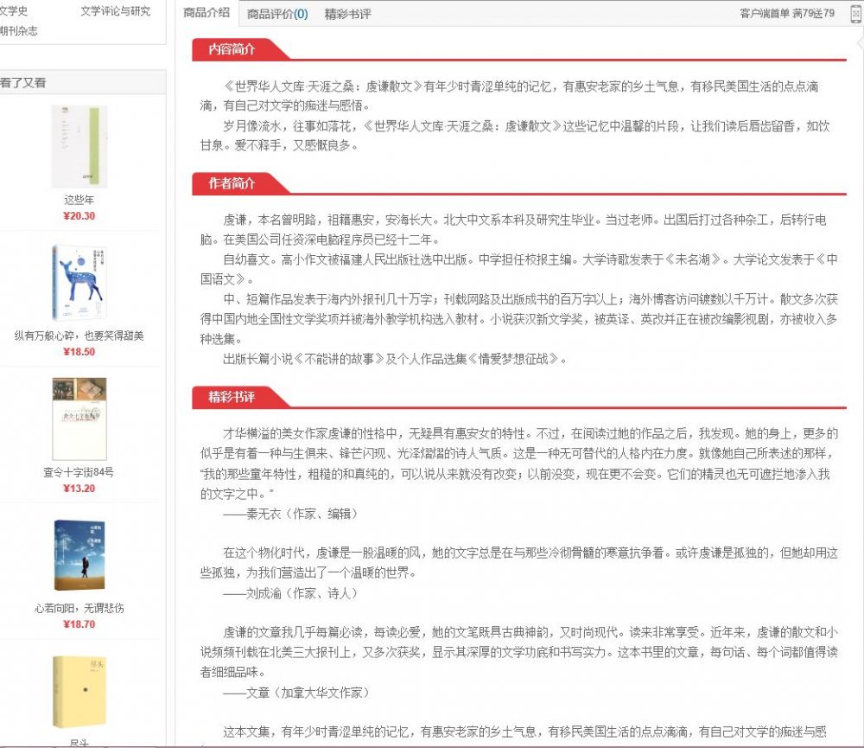Image resolution: width=864 pixels, height=748 pixels.
Task: Click the yellow 尽头 book cover
Action: pos(79,690)
